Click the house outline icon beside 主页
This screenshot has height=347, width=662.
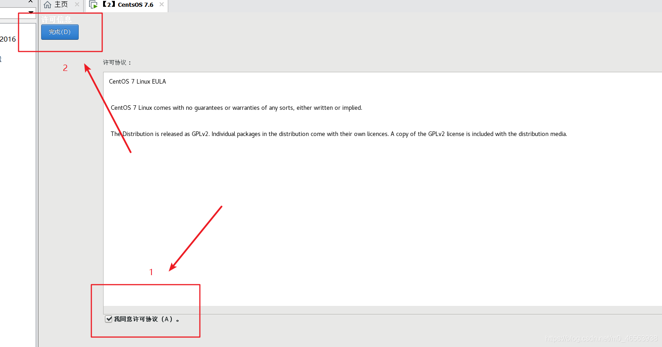tap(47, 5)
